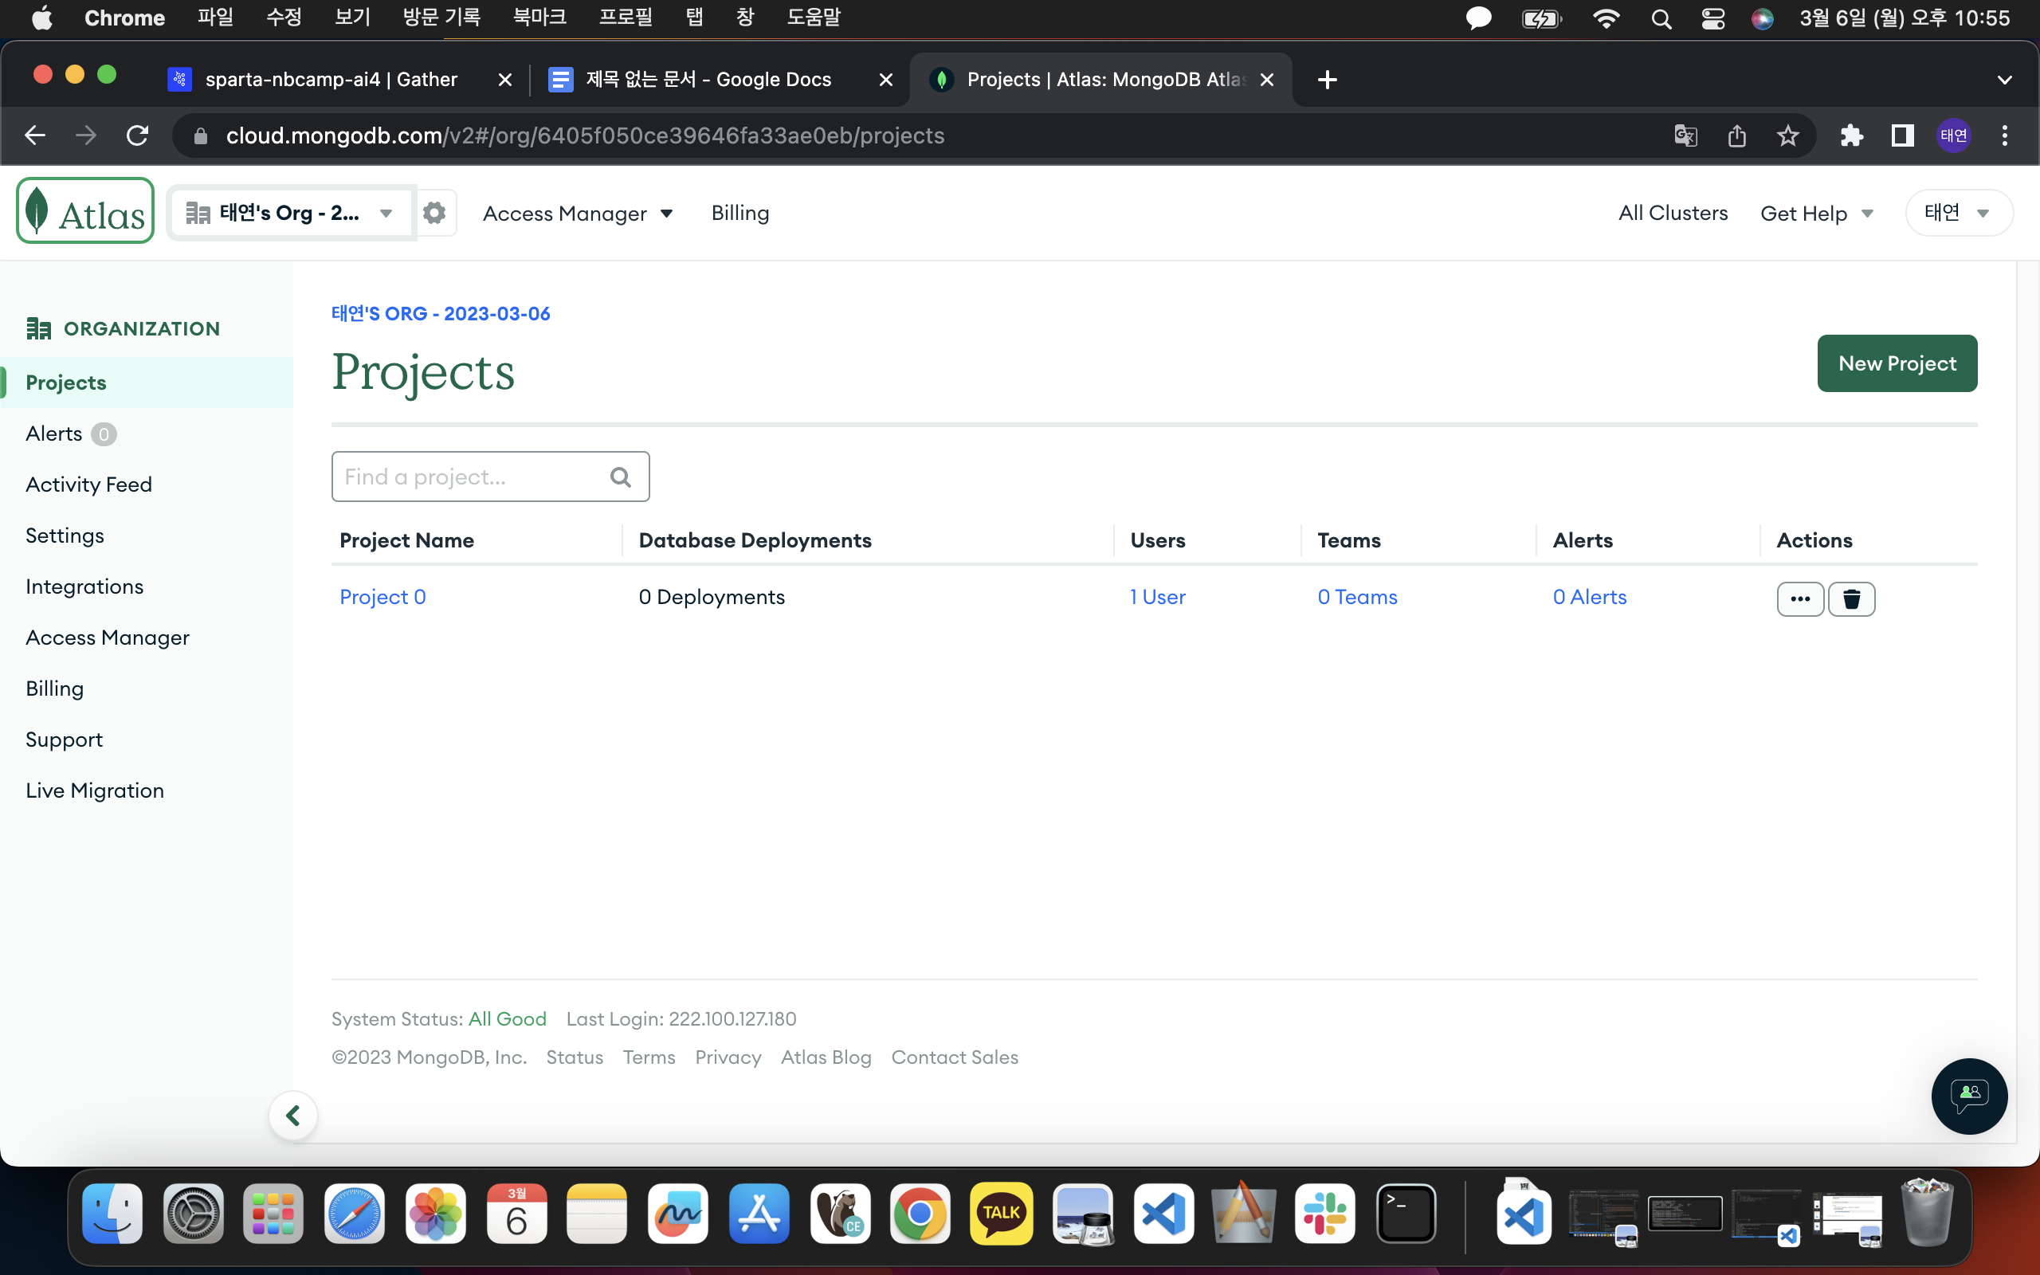The width and height of the screenshot is (2040, 1275).
Task: Open Settings in the sidebar
Action: tap(65, 535)
